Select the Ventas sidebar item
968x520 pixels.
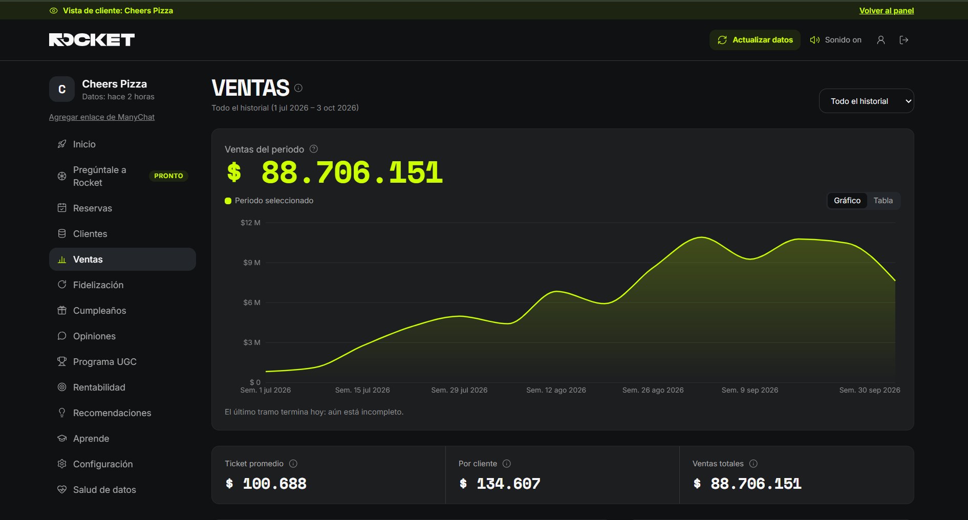coord(122,259)
